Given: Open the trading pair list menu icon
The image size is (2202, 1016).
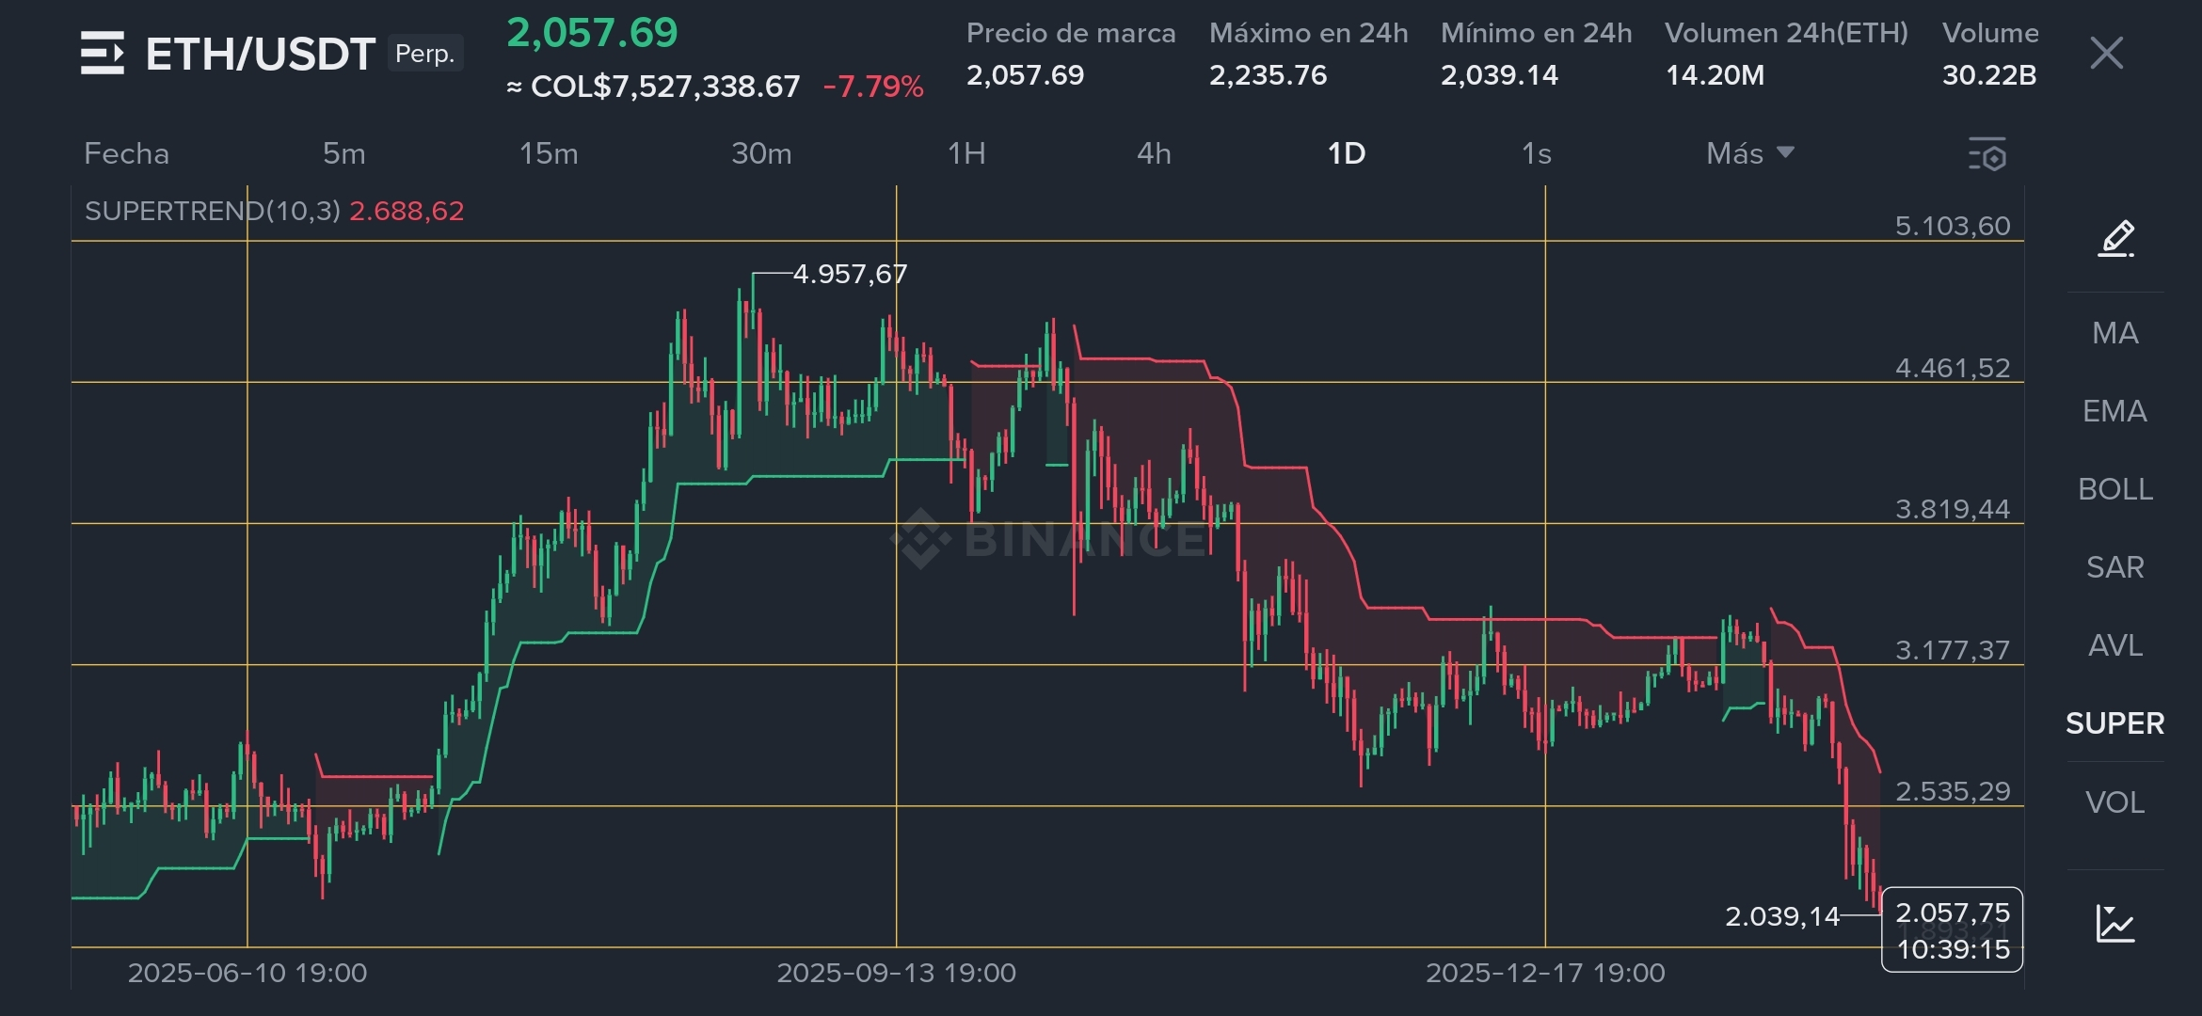Looking at the screenshot, I should click(x=102, y=53).
